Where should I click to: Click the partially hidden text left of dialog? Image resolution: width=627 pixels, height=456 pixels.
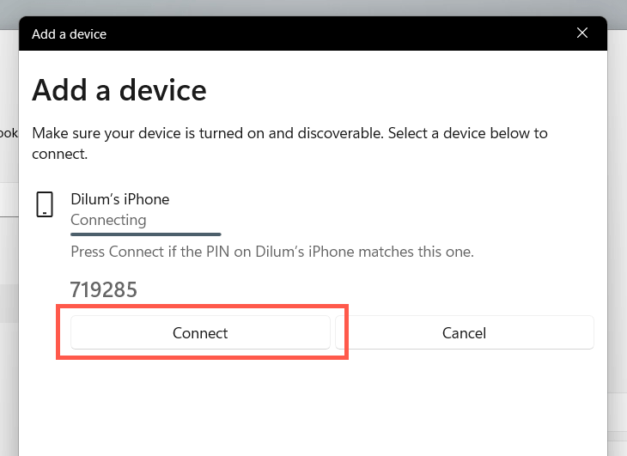pyautogui.click(x=9, y=133)
